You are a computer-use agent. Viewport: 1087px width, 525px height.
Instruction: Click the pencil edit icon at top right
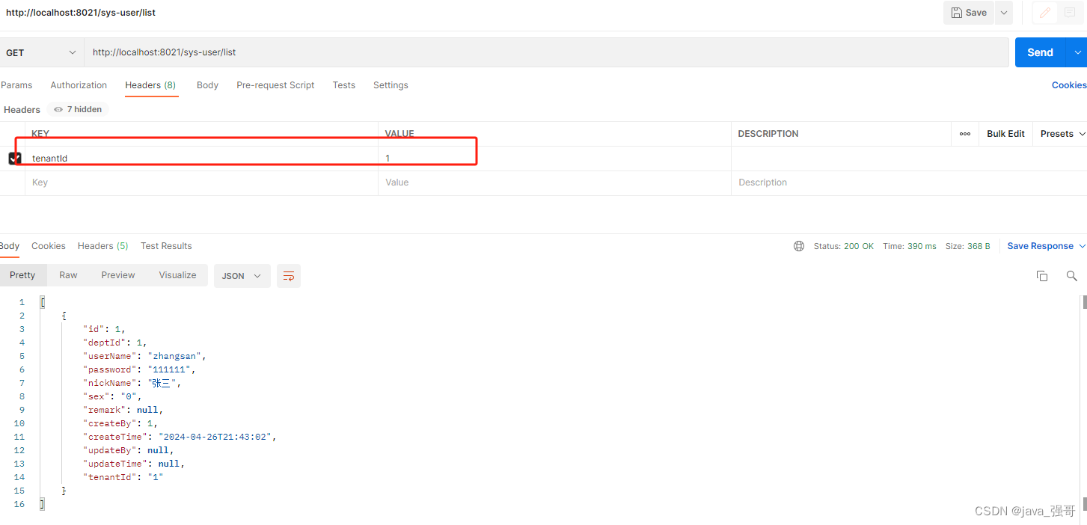click(x=1045, y=12)
